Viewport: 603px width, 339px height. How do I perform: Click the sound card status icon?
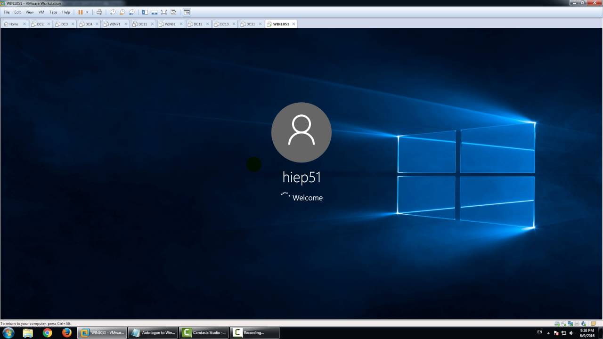point(583,323)
